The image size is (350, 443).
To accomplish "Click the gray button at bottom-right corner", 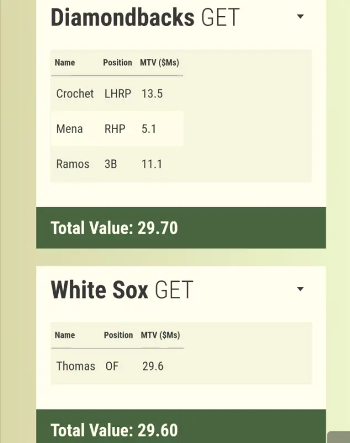I will (x=338, y=437).
